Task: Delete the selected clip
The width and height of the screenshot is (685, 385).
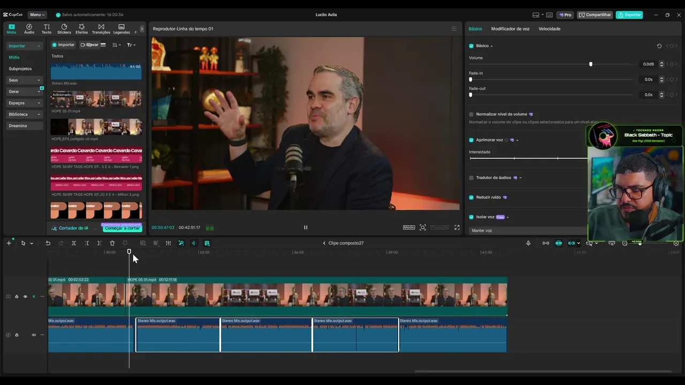Action: point(112,243)
